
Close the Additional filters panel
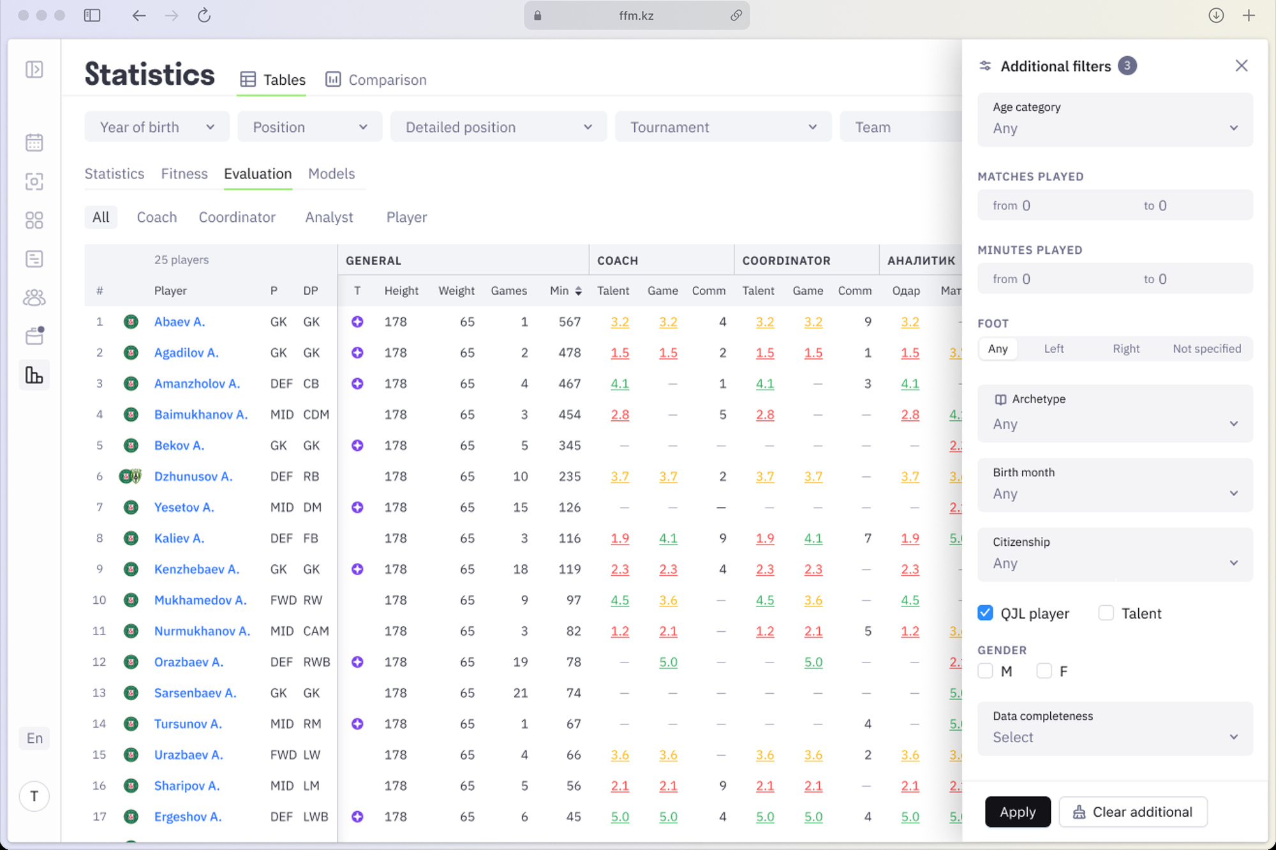1241,66
